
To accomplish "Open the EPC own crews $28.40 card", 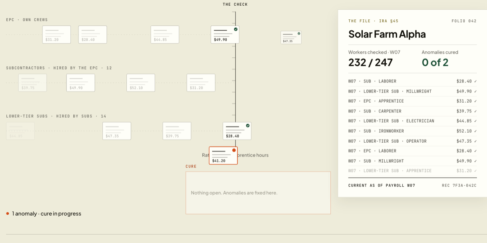I will tap(93, 35).
